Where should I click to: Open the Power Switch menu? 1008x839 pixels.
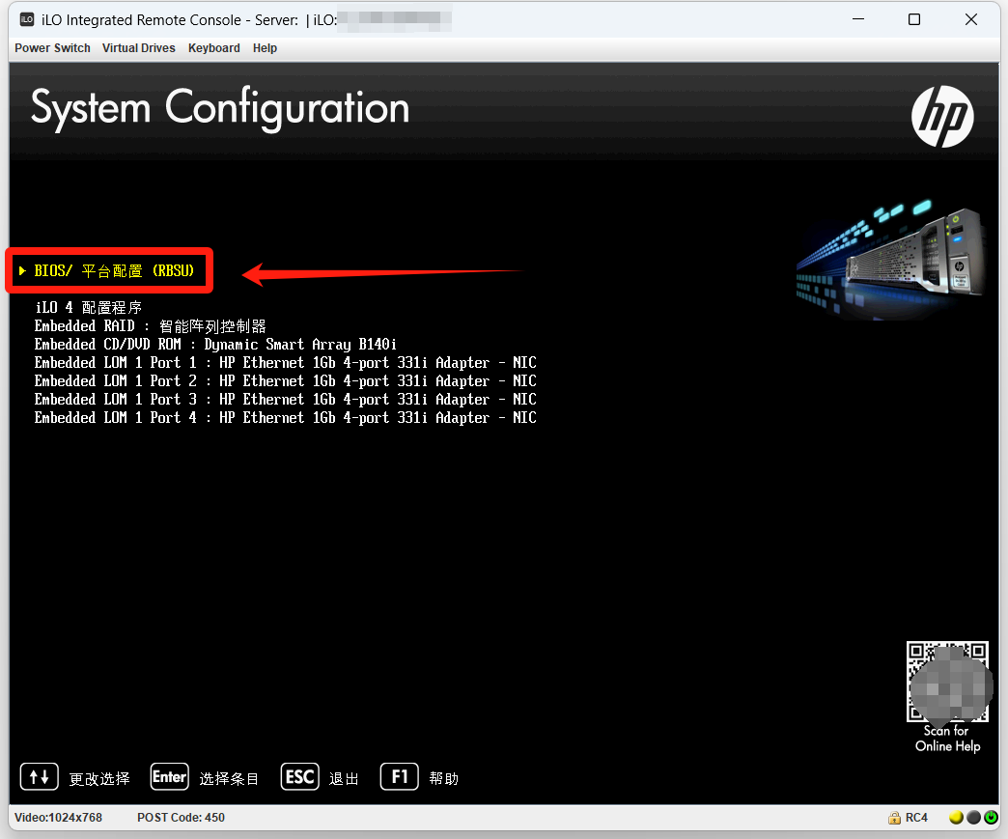pyautogui.click(x=52, y=48)
